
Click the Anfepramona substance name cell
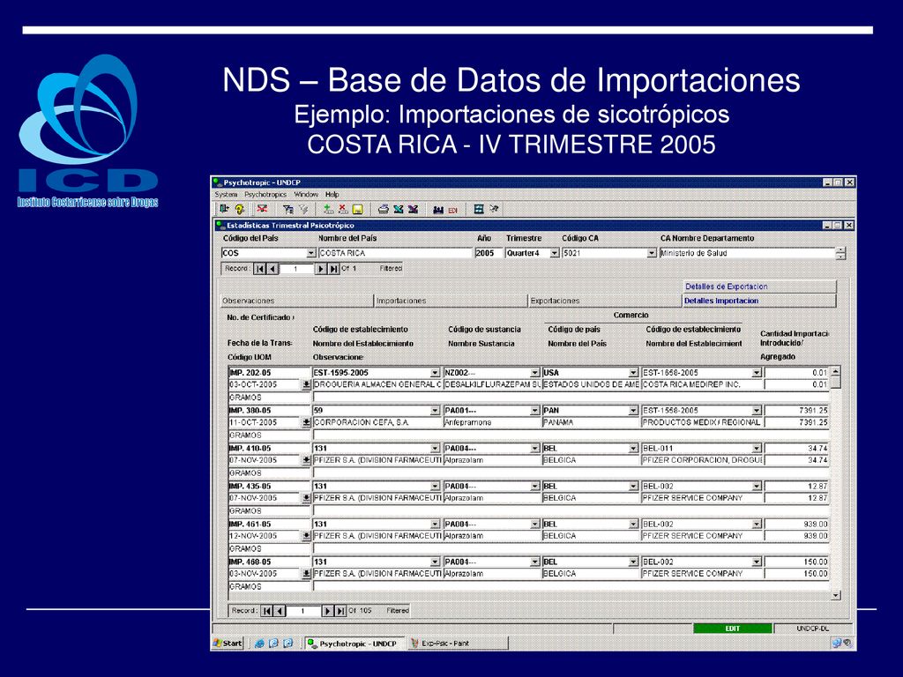[492, 422]
